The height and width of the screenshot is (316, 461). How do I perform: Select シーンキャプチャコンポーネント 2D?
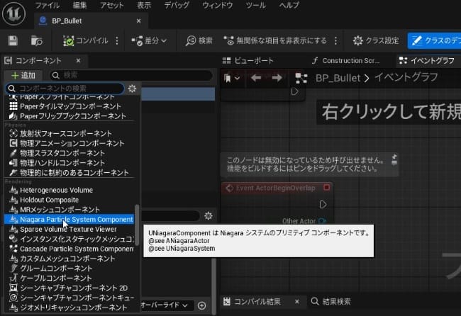coord(70,288)
